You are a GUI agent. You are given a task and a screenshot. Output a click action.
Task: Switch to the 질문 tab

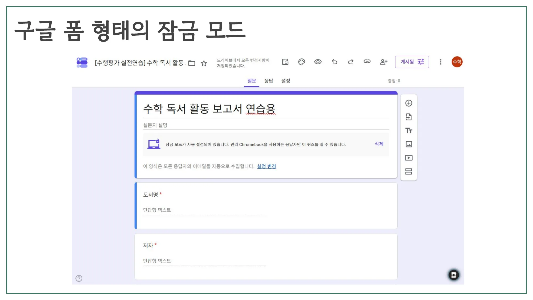[252, 81]
